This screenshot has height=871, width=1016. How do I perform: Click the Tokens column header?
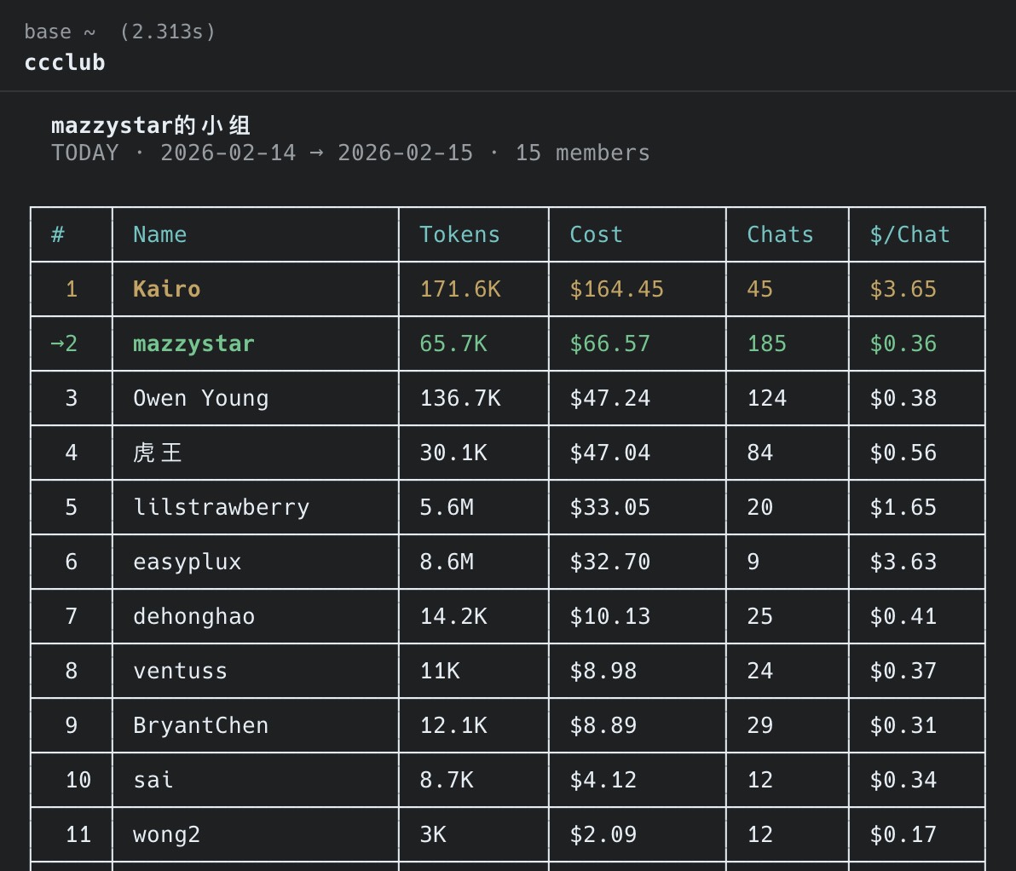459,234
